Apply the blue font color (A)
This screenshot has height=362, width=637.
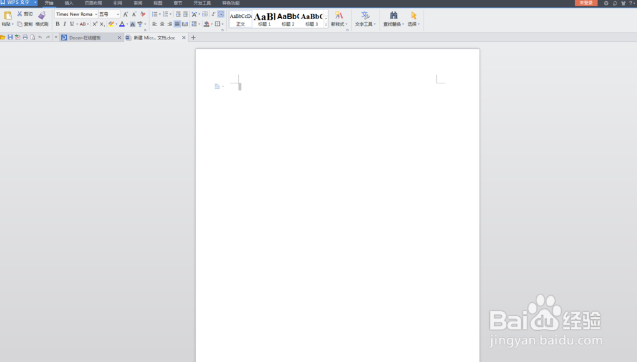pos(122,24)
